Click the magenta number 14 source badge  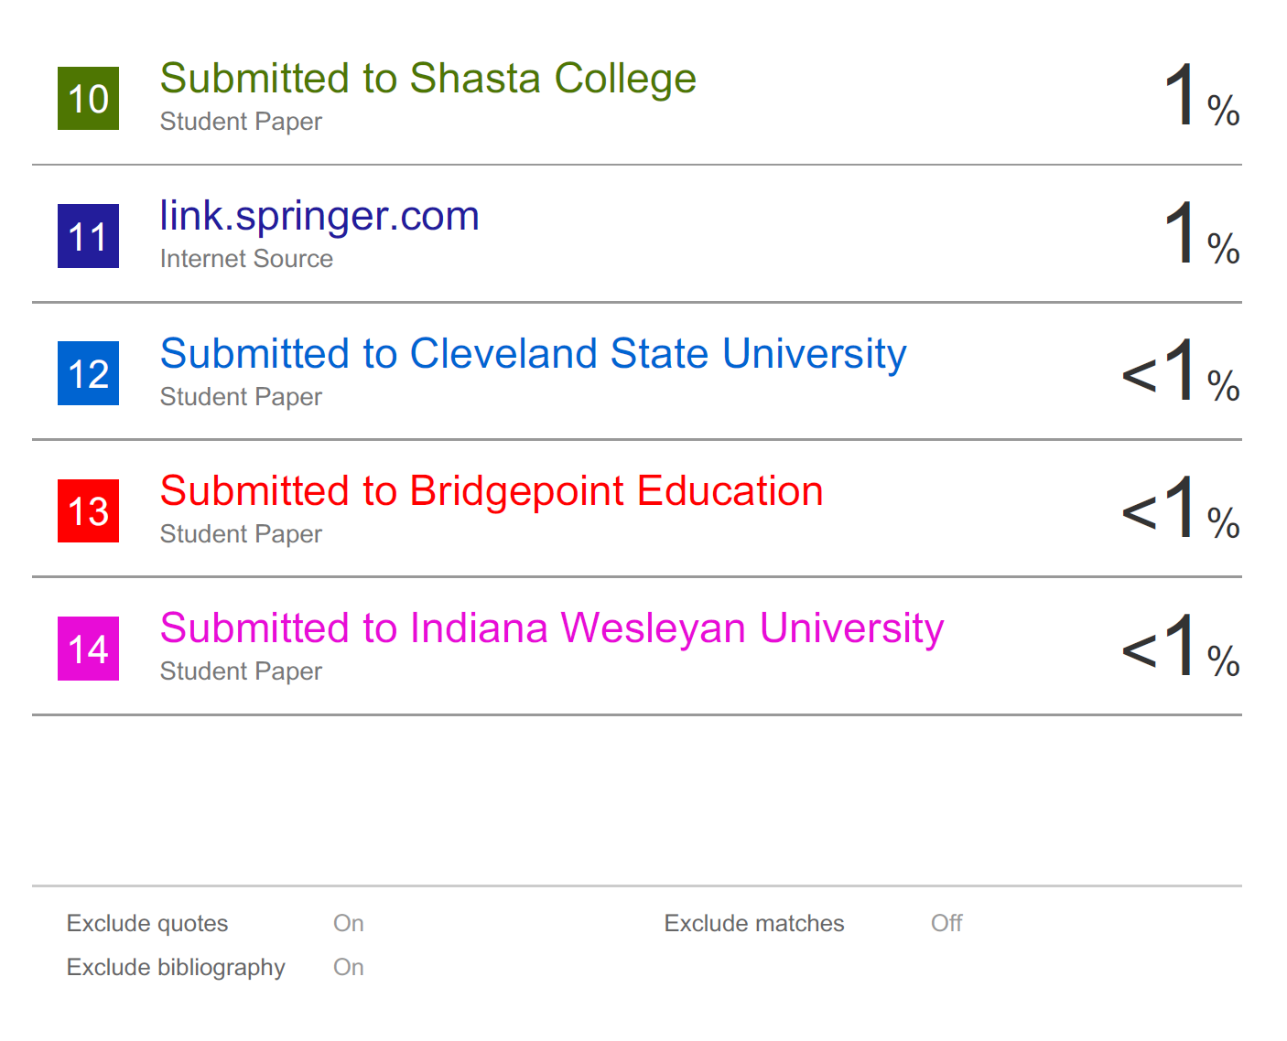click(88, 649)
